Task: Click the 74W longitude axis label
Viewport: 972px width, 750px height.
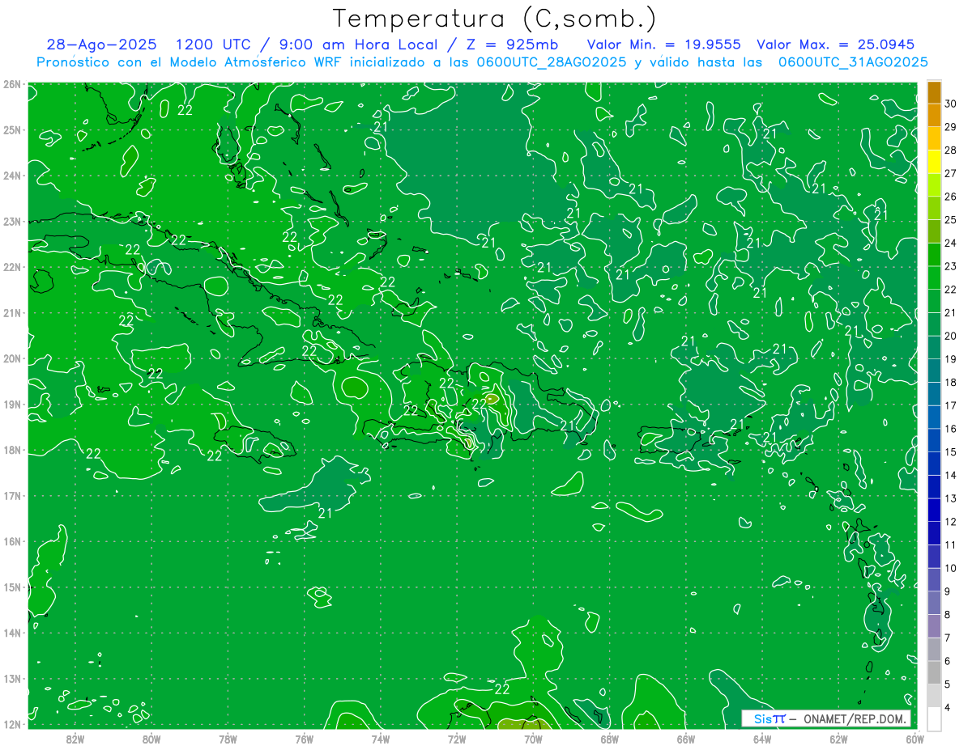Action: click(x=381, y=739)
